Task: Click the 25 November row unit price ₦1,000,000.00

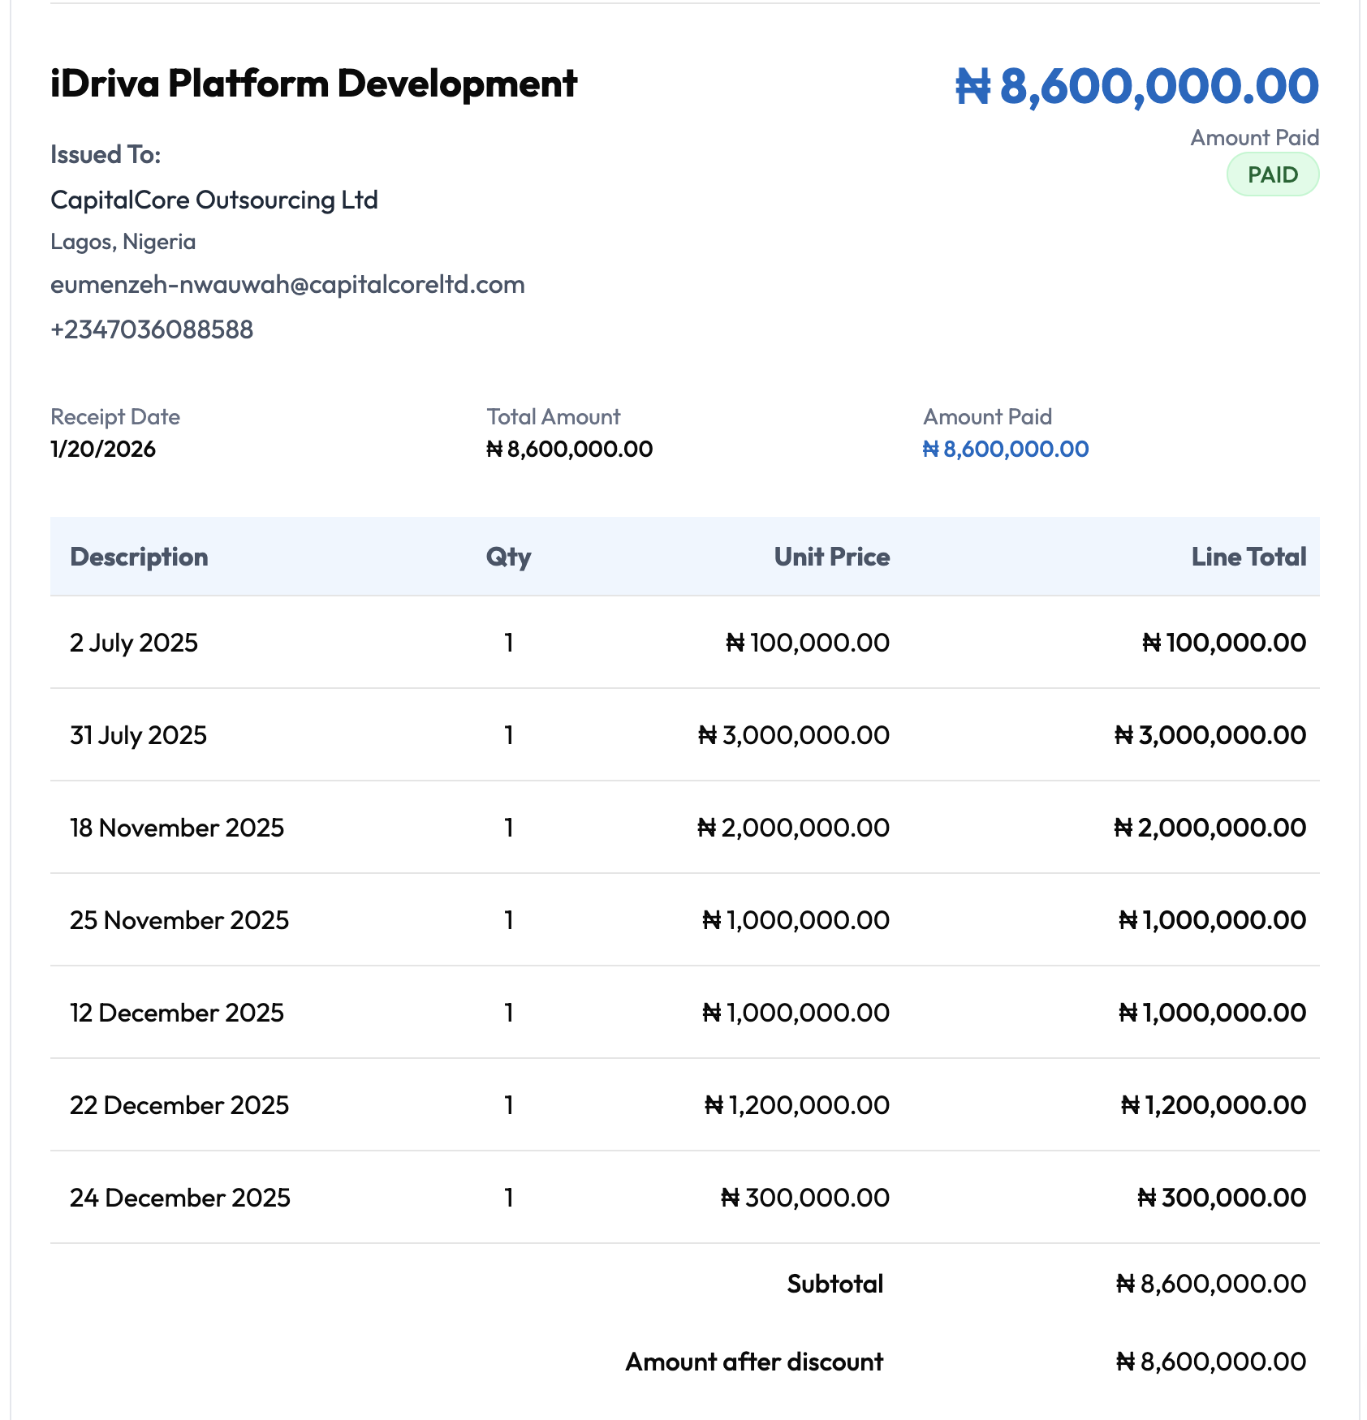Action: click(x=796, y=920)
